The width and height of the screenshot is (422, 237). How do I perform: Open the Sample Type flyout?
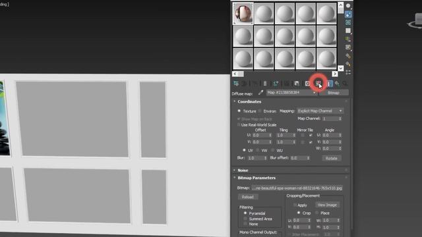coord(348,6)
